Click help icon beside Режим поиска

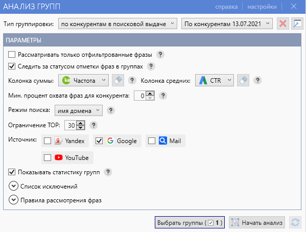point(111,110)
